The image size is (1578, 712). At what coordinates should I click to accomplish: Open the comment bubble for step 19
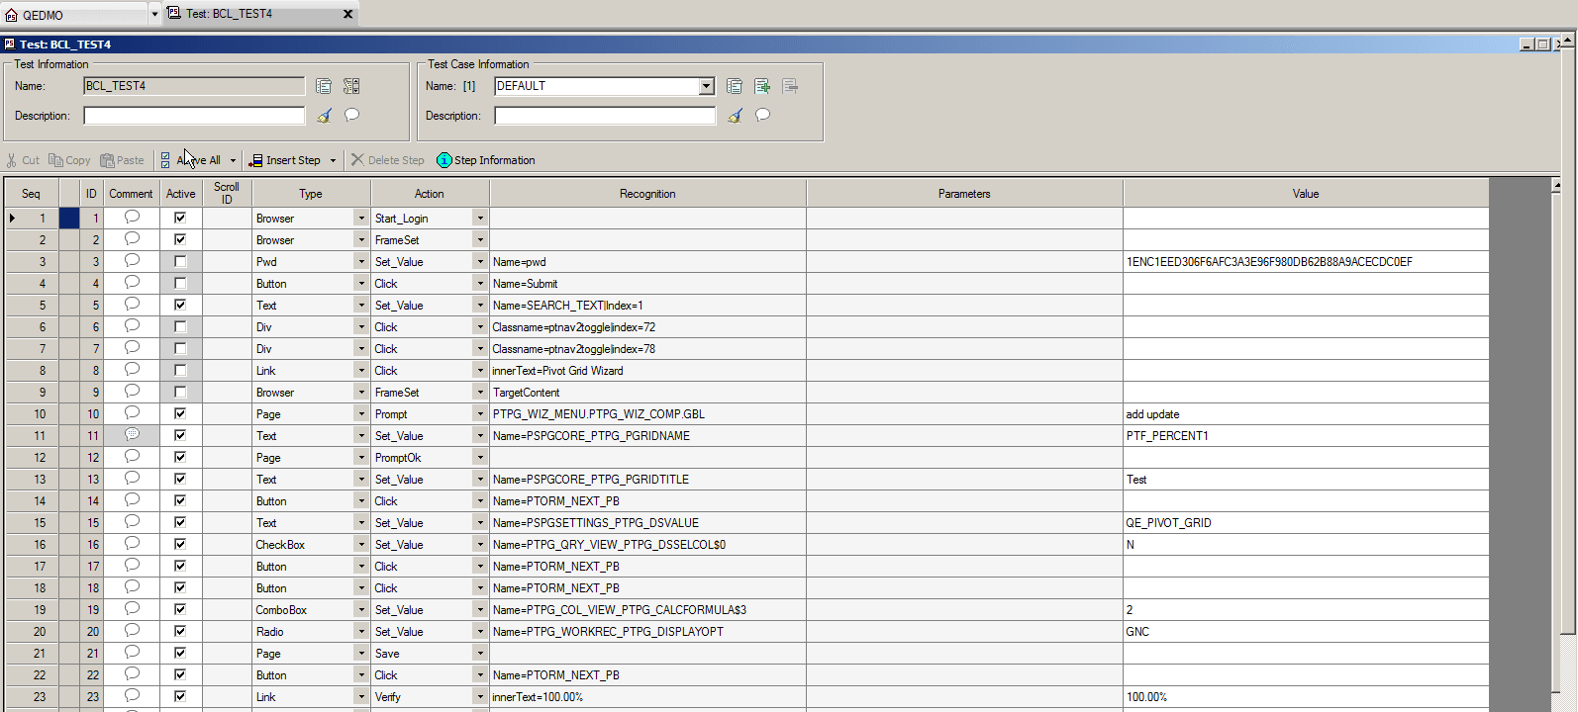(132, 609)
